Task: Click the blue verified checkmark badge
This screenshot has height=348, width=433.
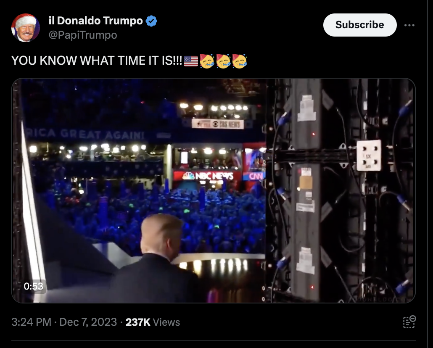Action: [x=151, y=21]
